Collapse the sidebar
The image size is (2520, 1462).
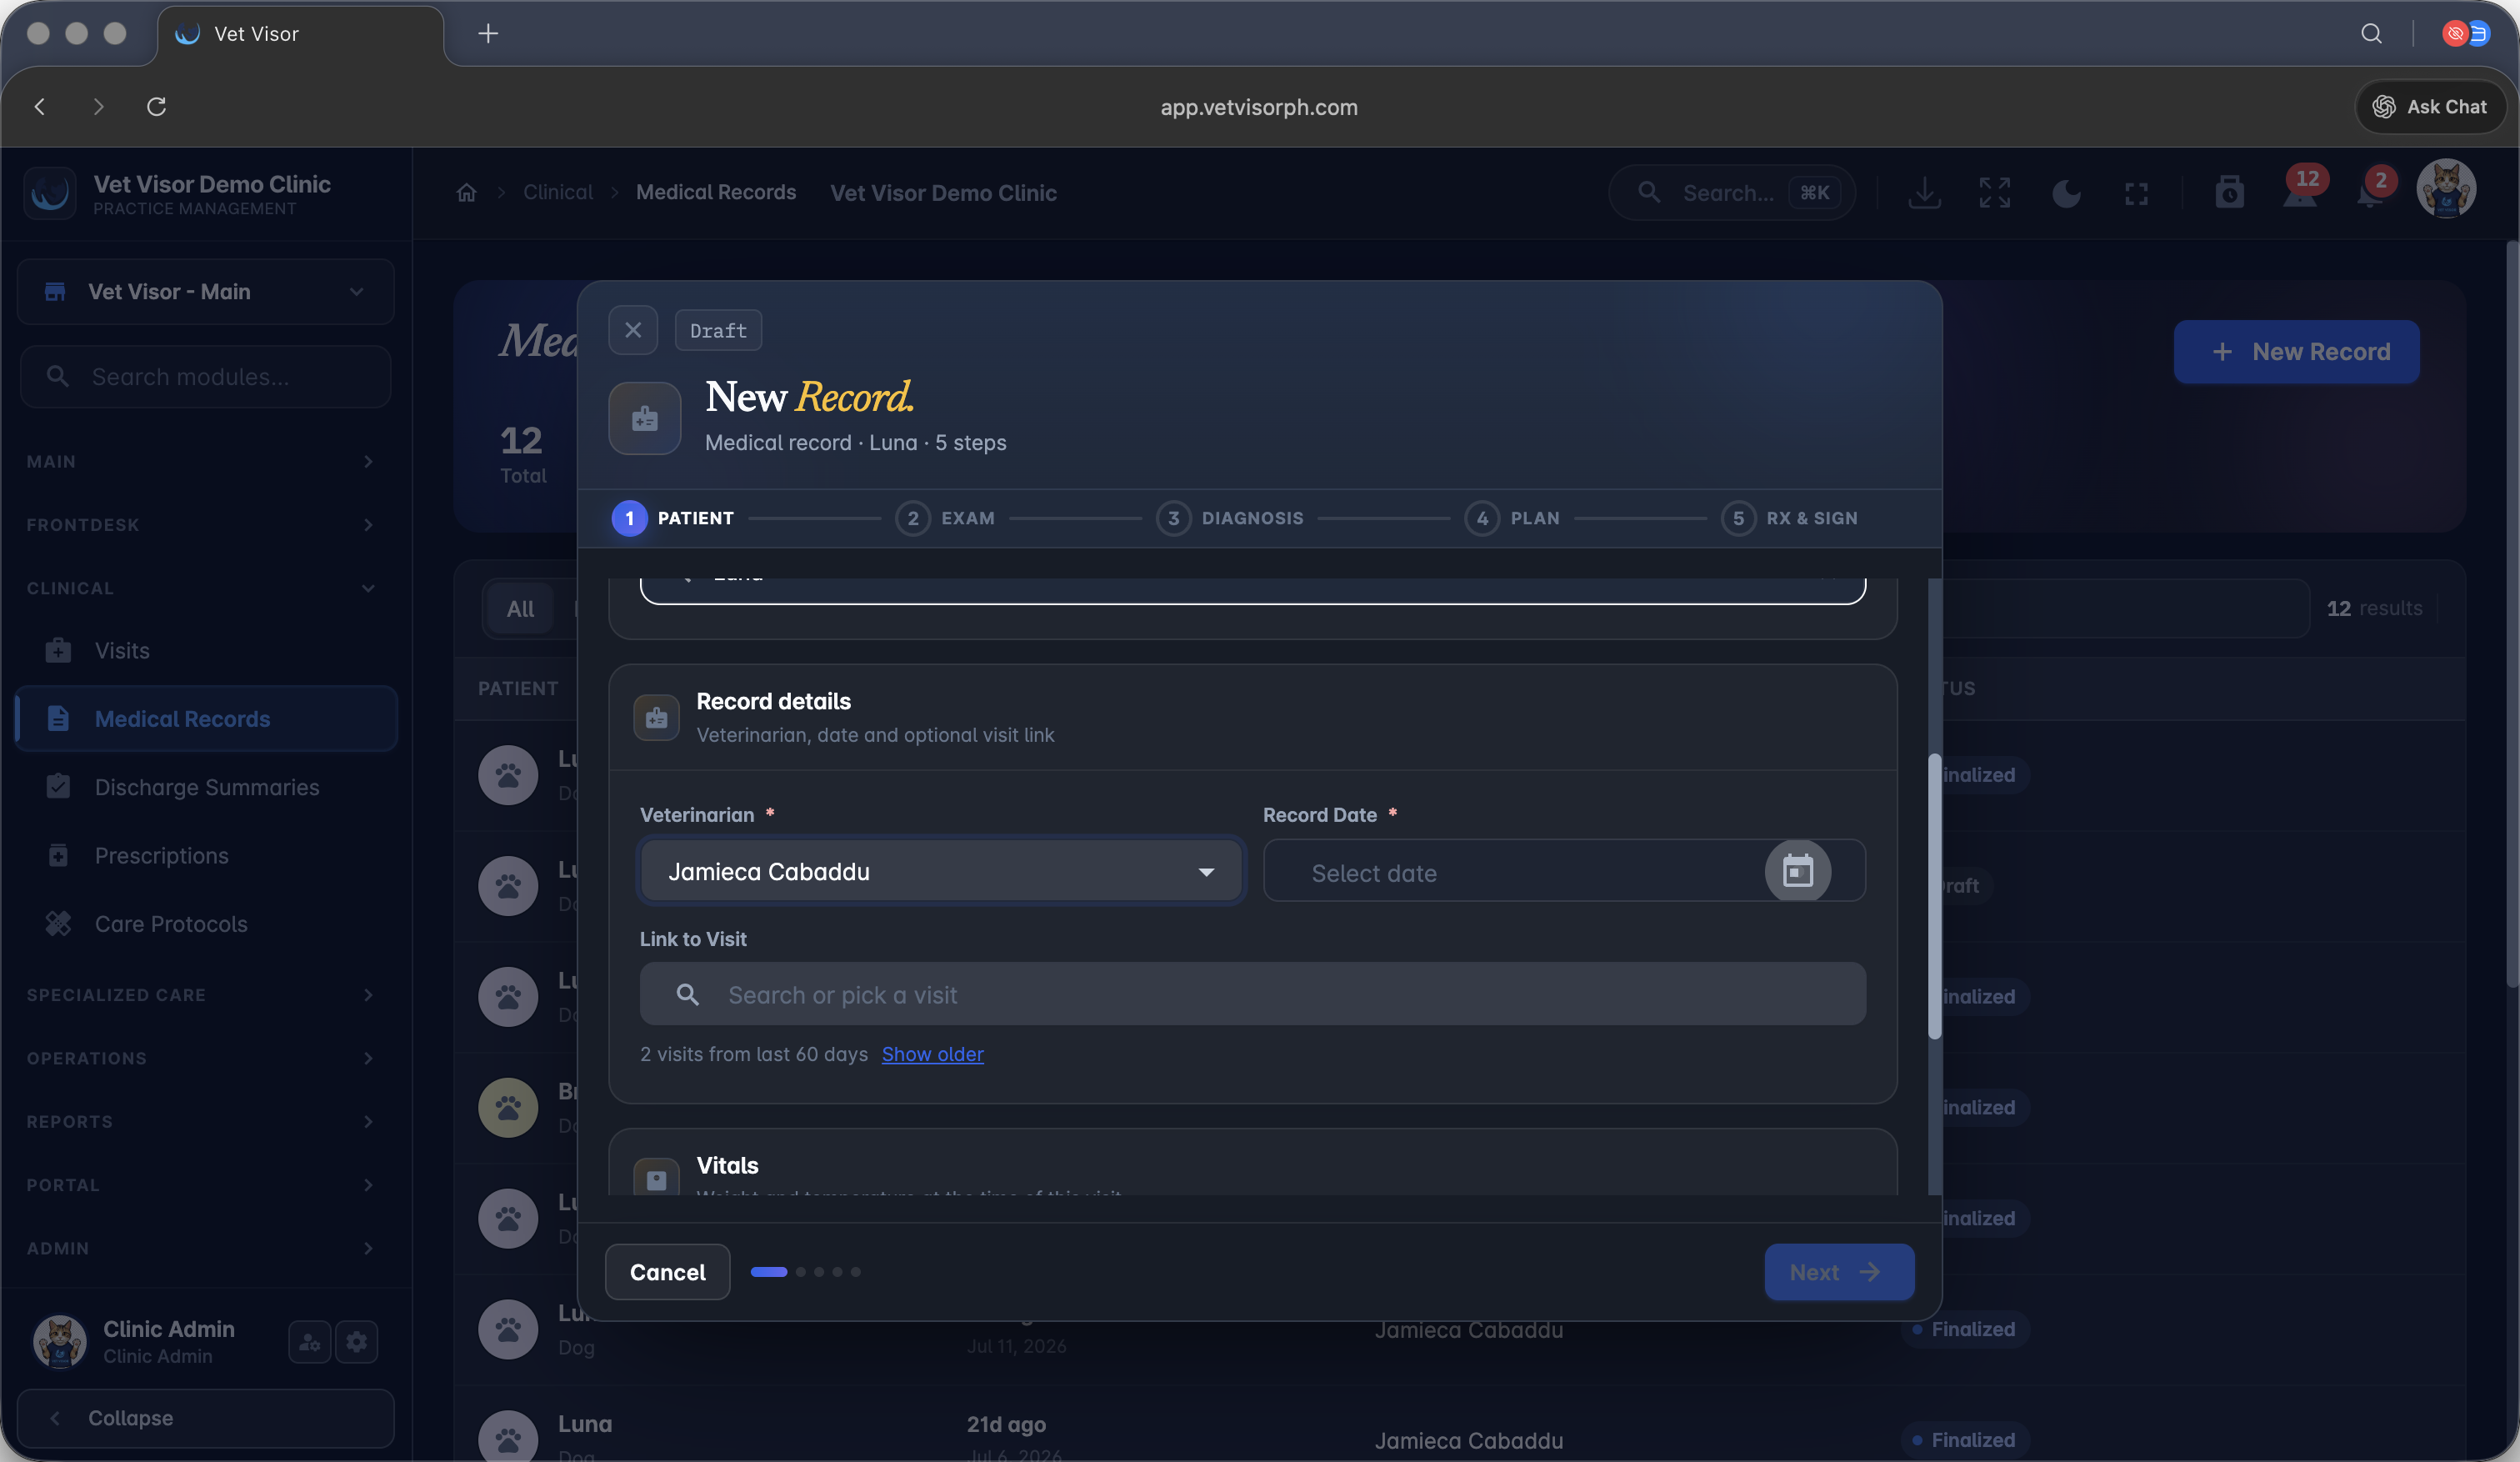coord(206,1418)
